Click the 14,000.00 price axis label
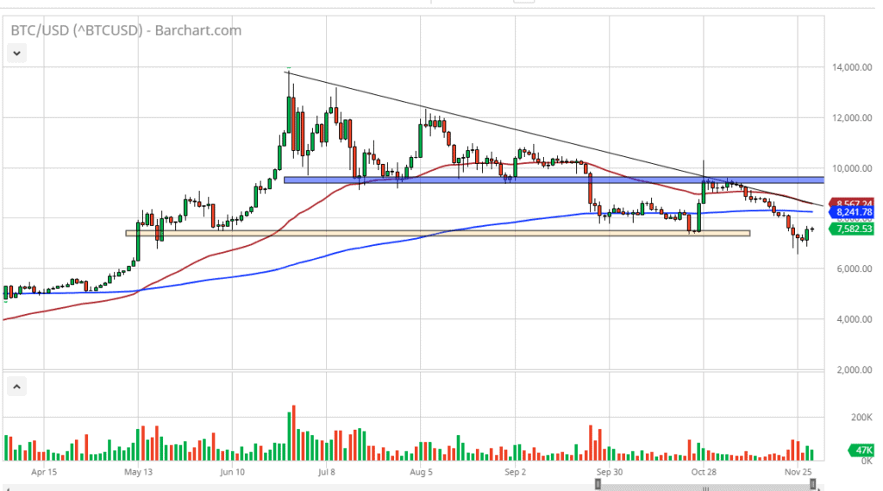This screenshot has height=491, width=883. click(x=852, y=67)
